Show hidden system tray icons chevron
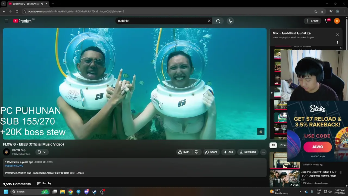Screen dimensions: 348x196 point(300,192)
